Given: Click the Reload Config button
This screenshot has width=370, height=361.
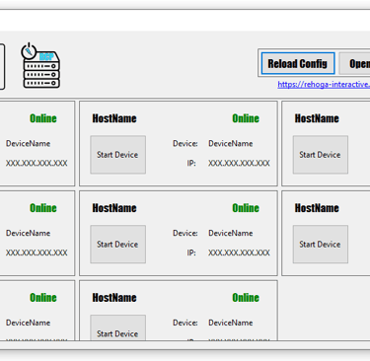Looking at the screenshot, I should point(298,63).
